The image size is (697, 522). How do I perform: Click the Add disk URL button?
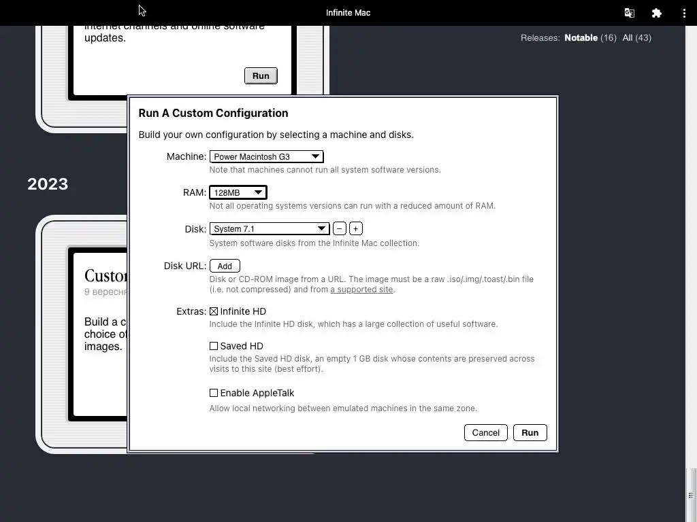(x=225, y=266)
